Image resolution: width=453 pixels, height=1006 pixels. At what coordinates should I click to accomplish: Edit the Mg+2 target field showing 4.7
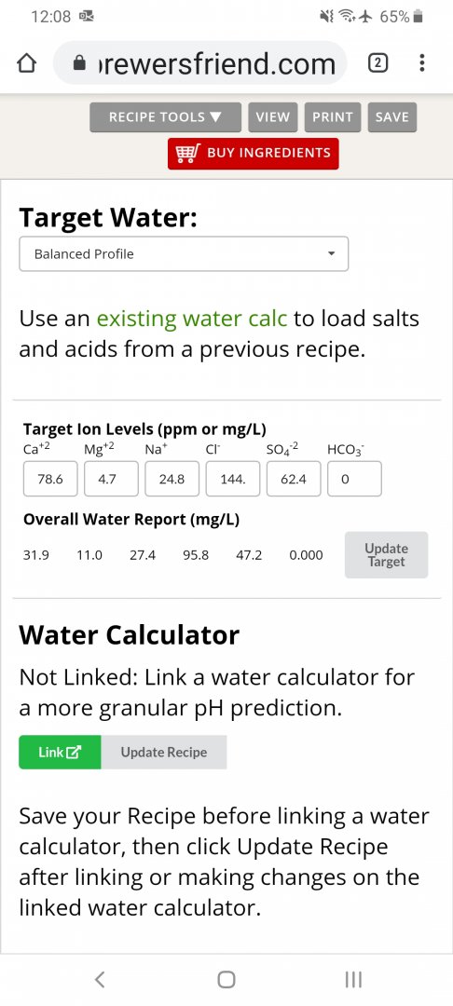[111, 479]
